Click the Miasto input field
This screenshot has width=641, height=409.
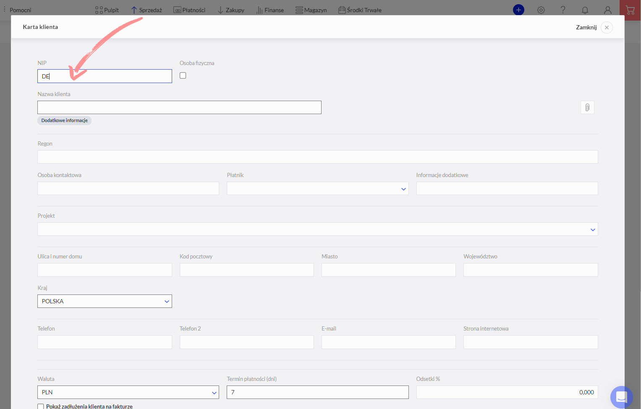(389, 270)
